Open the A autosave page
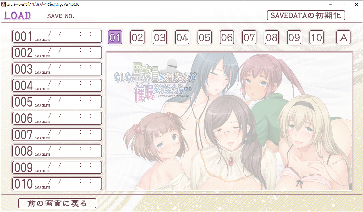The height and width of the screenshot is (212, 363). click(343, 37)
